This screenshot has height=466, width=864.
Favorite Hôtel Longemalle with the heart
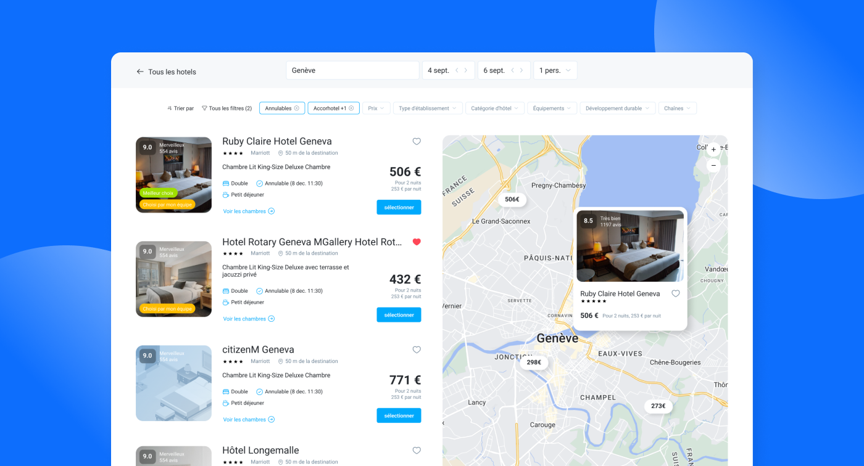(x=417, y=451)
